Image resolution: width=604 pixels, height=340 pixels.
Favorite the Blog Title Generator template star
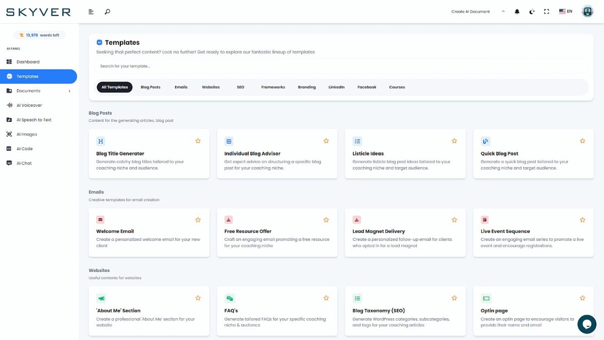click(x=198, y=141)
